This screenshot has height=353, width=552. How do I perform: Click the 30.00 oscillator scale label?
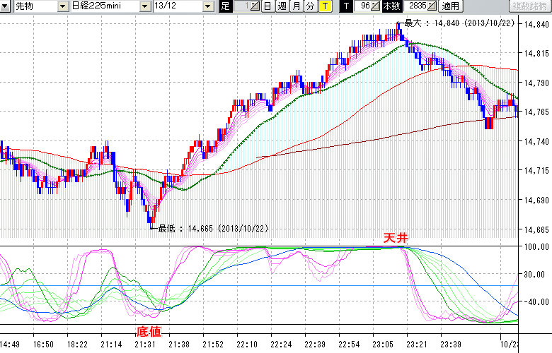[536, 275]
